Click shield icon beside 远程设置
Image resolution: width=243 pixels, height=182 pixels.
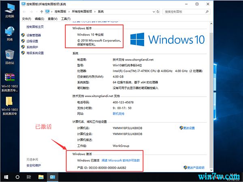coord(23,41)
